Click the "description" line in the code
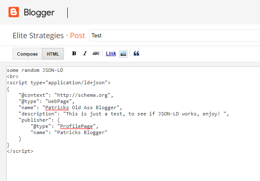 click(x=124, y=114)
